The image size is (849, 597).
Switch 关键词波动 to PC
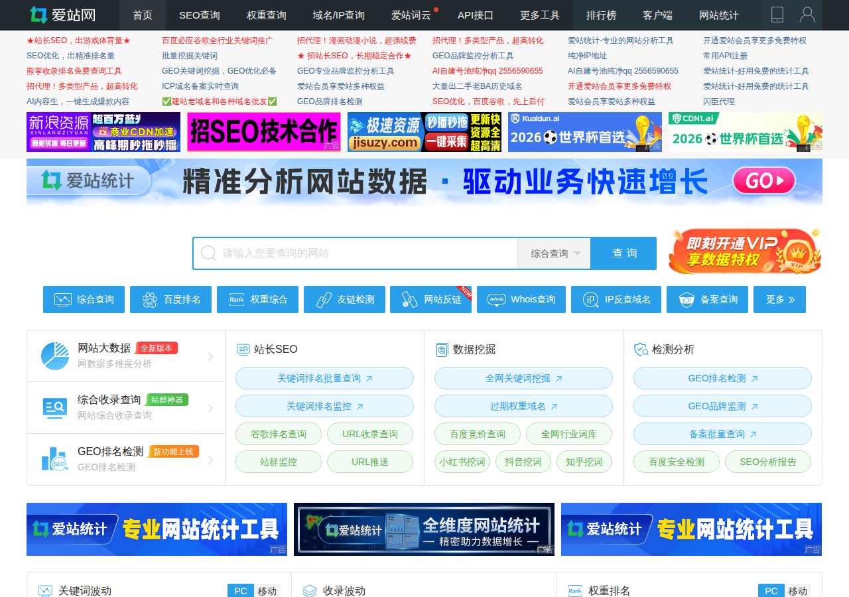click(x=241, y=591)
